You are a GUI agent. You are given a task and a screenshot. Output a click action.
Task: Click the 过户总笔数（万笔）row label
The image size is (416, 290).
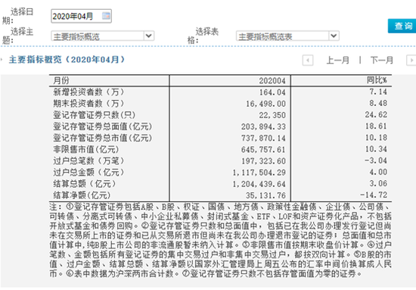pyautogui.click(x=88, y=161)
